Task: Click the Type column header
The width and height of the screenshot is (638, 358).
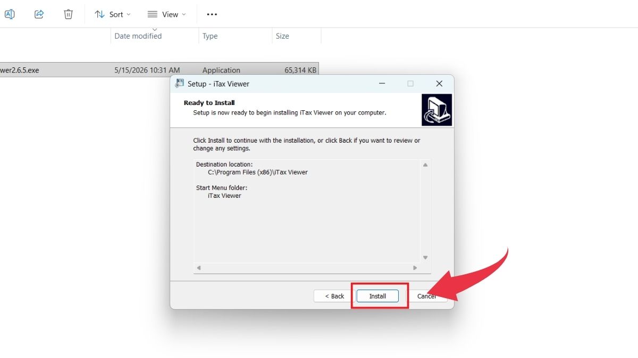Action: coord(210,36)
